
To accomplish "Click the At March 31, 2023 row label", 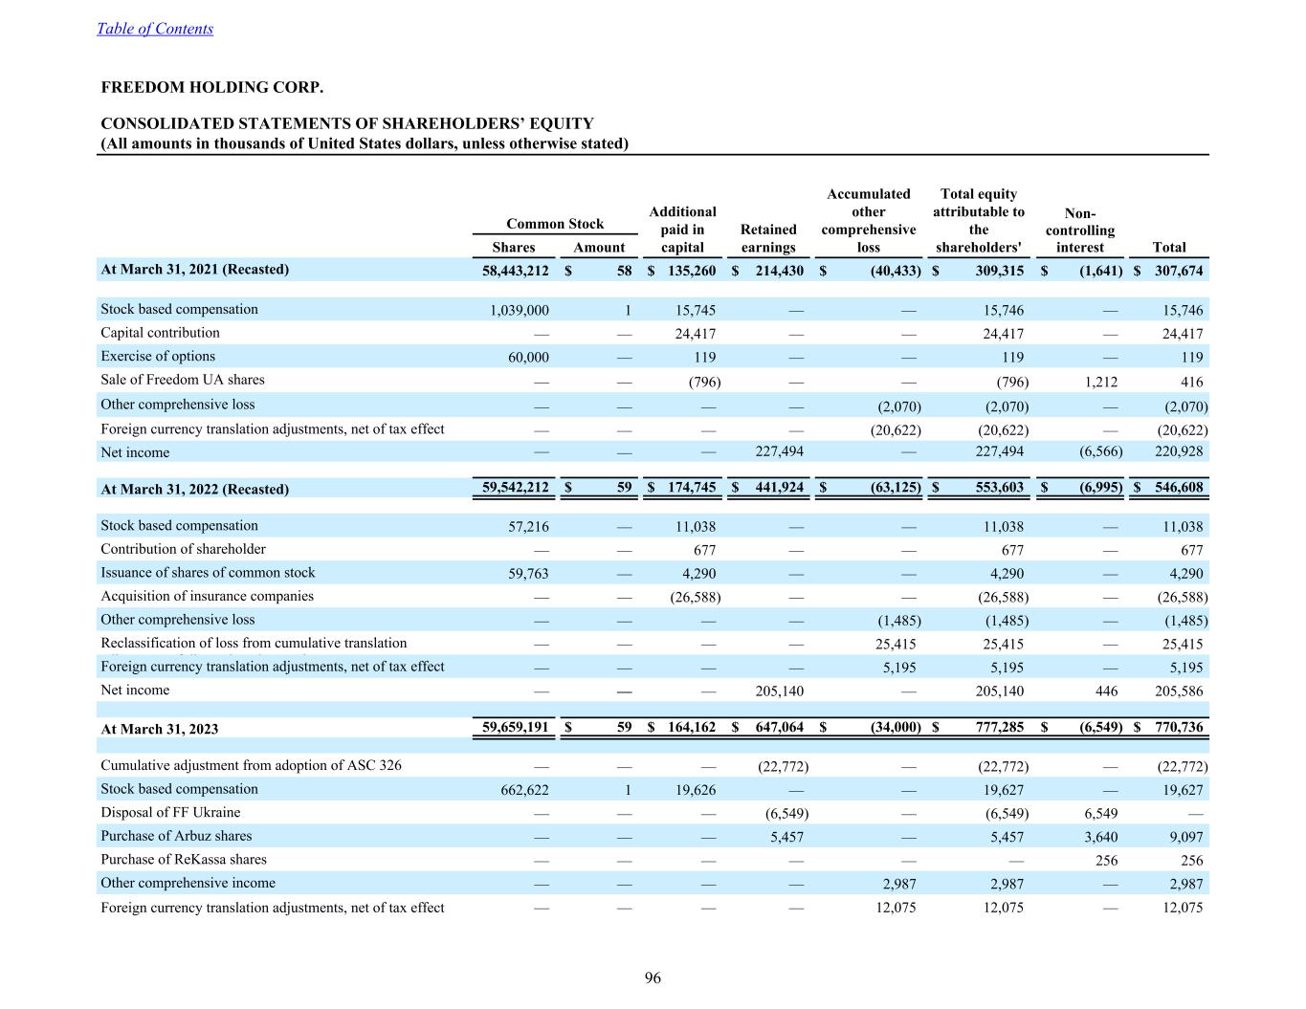I will (x=159, y=729).
